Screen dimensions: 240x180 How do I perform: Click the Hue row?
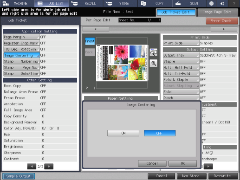click(40, 135)
